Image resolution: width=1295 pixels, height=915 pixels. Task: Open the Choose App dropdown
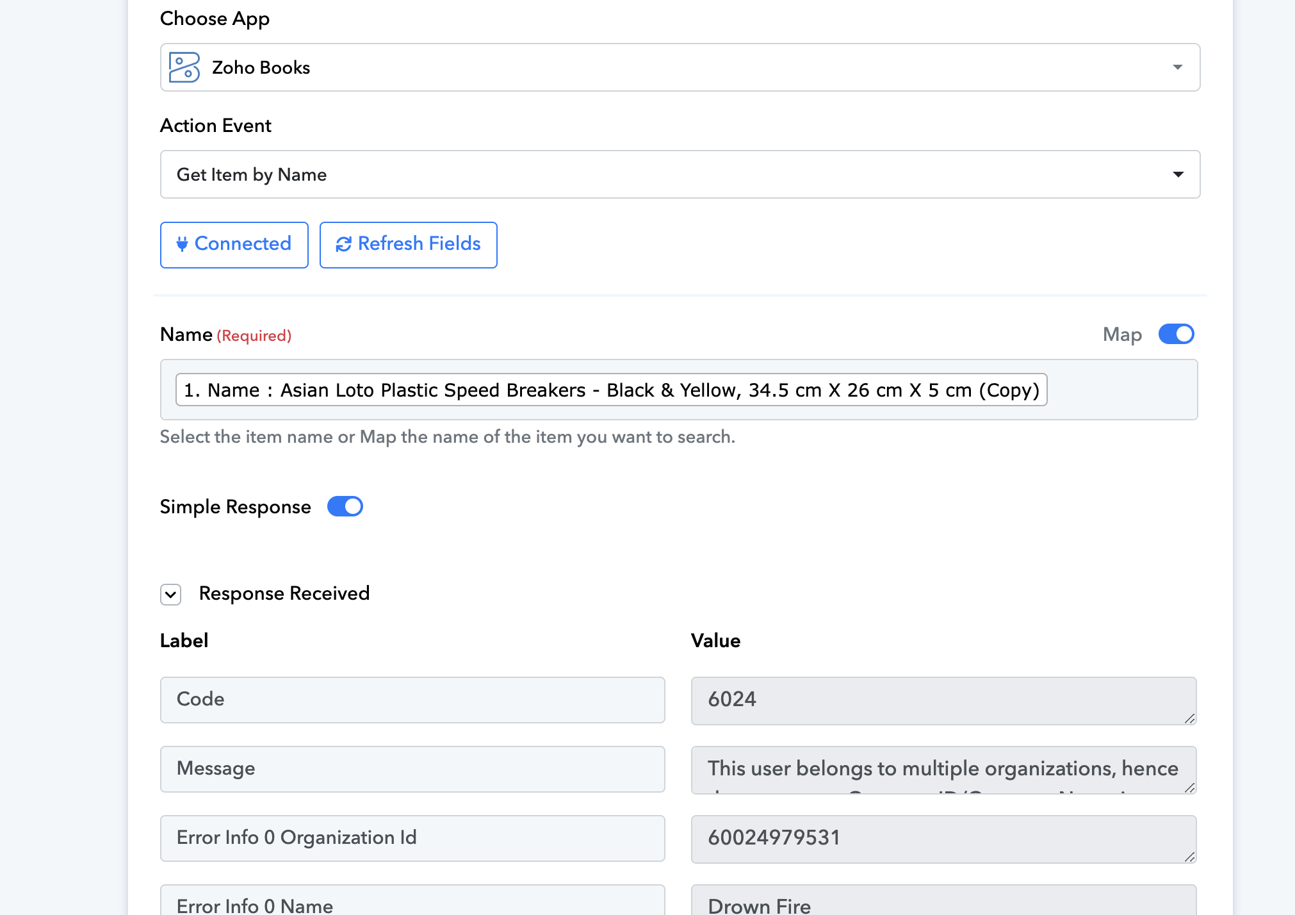pos(680,67)
